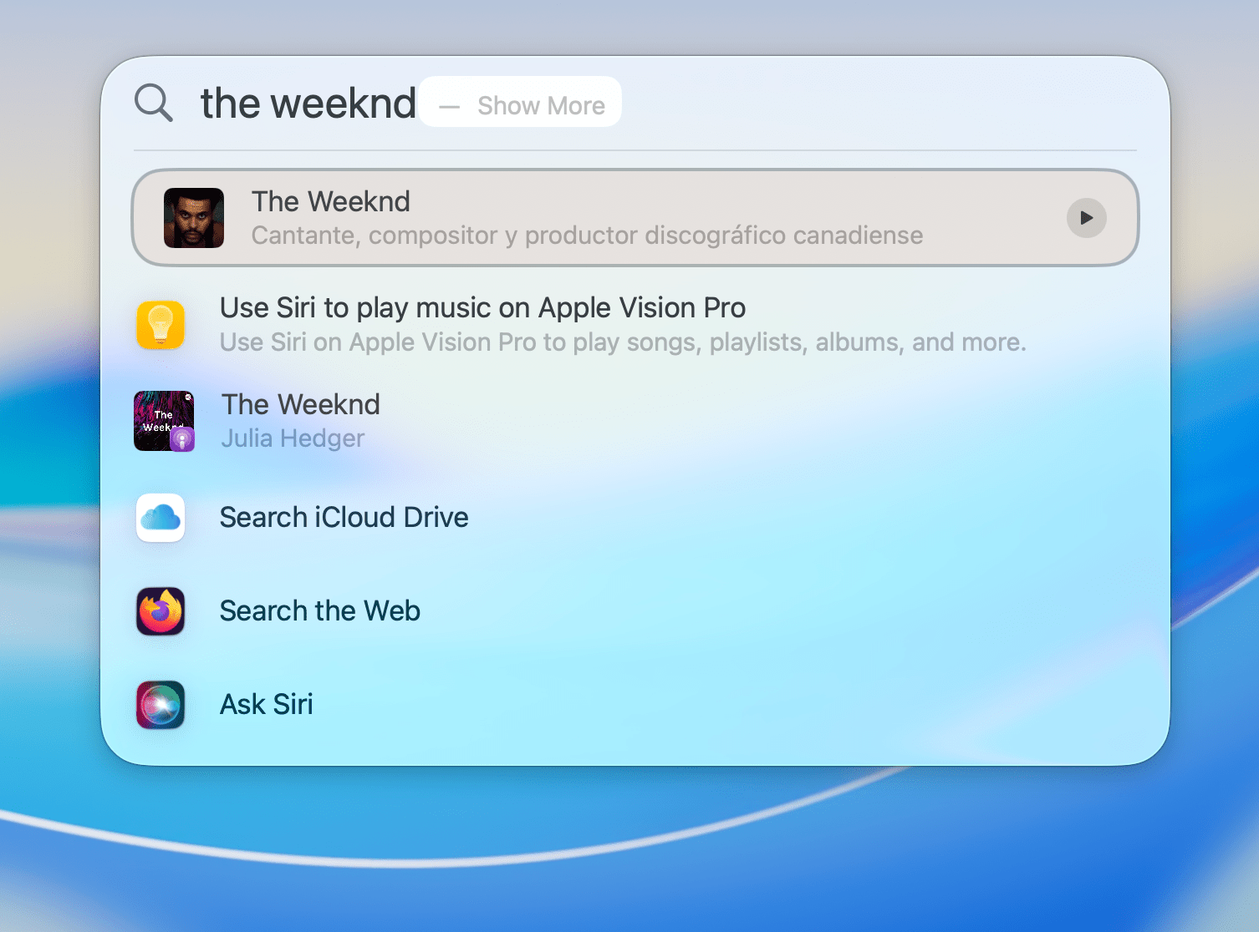Click the iCloud Drive cloud icon
This screenshot has height=932, width=1259.
point(161,518)
